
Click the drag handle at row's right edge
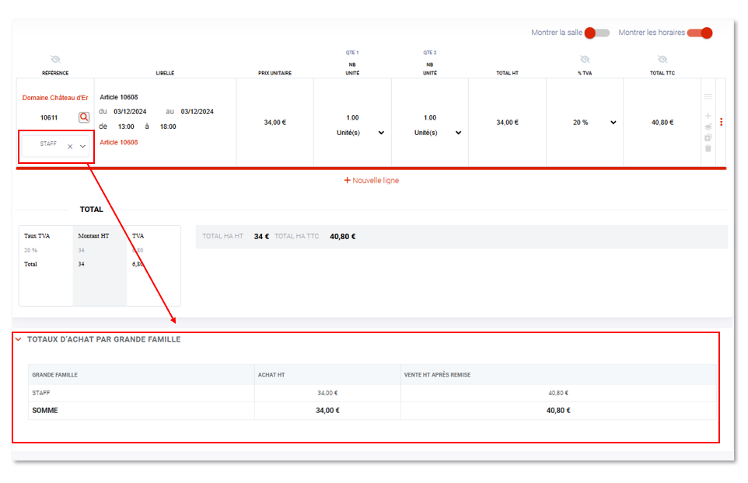click(x=708, y=96)
